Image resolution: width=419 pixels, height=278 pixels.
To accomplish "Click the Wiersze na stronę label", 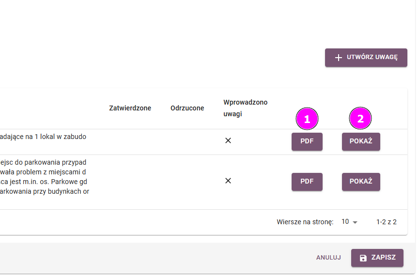I will (x=305, y=222).
